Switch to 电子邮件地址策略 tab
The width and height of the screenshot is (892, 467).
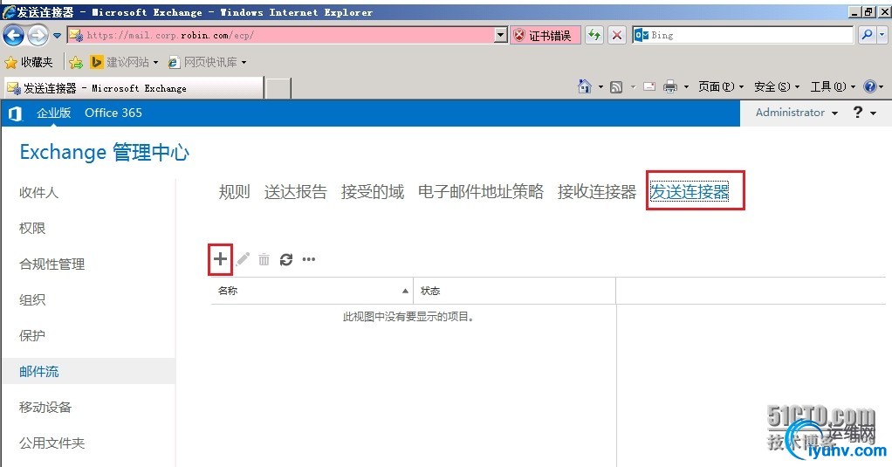click(481, 192)
